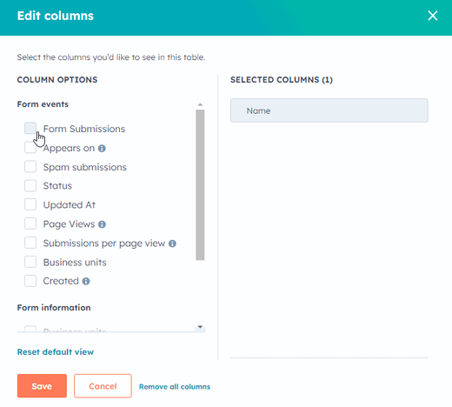Enable the Appears on column checkbox
This screenshot has height=407, width=452.
point(30,148)
